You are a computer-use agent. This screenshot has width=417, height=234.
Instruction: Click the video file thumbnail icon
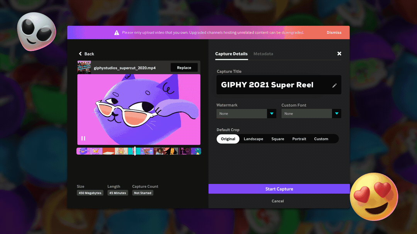pos(84,67)
